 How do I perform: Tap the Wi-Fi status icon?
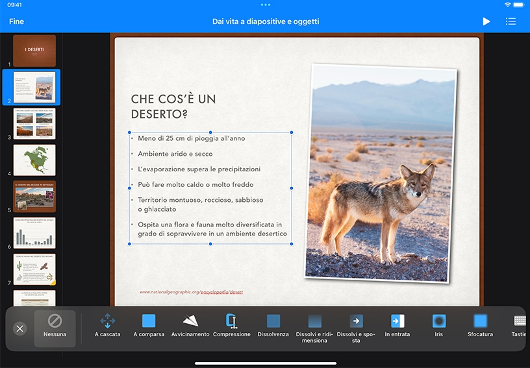point(507,5)
